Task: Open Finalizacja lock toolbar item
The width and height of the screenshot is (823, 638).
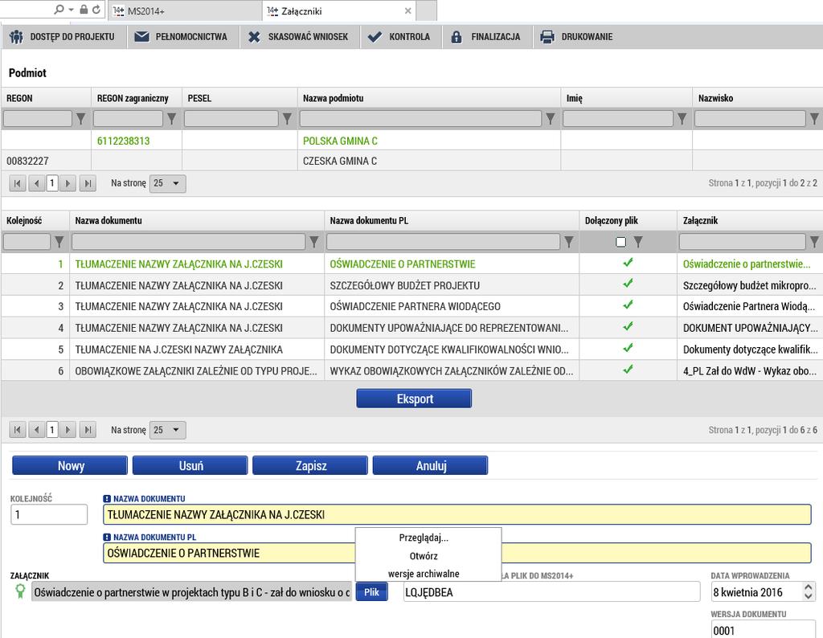Action: [x=485, y=37]
